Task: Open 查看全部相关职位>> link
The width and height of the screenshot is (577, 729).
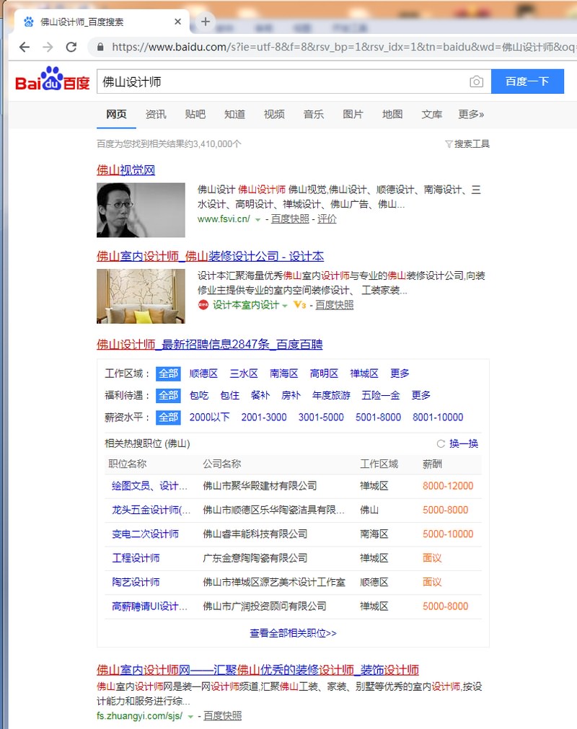Action: (293, 633)
